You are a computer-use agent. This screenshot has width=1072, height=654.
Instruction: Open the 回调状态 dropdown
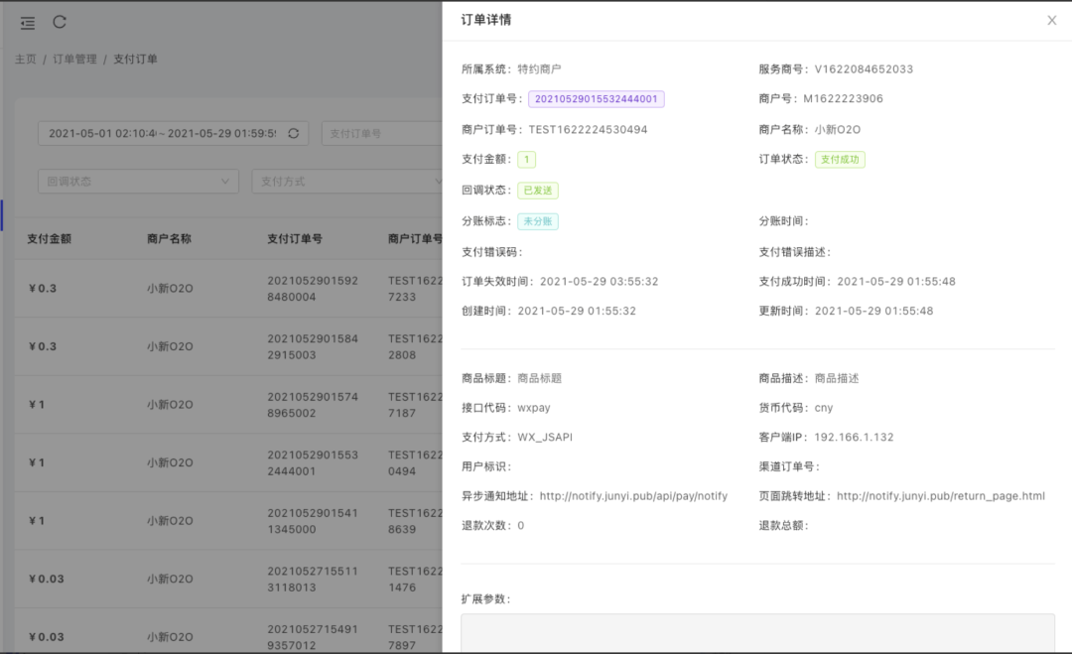point(138,182)
